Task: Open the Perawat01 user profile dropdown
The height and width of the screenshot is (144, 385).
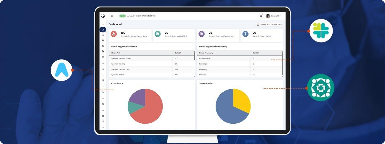Action: (274, 16)
